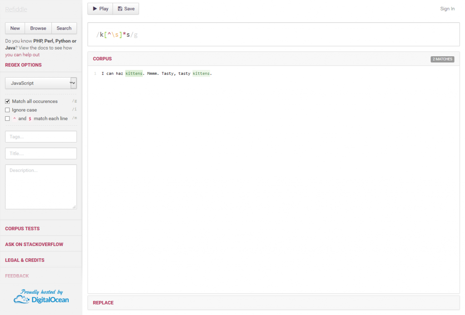Click the New button
The height and width of the screenshot is (315, 465).
(x=15, y=28)
